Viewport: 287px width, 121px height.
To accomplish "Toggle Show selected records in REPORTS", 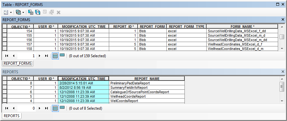I will point(62,107).
